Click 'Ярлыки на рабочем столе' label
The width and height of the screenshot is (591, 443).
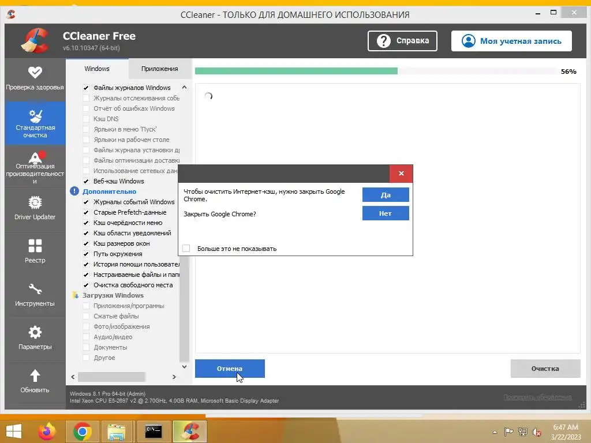[x=132, y=140]
